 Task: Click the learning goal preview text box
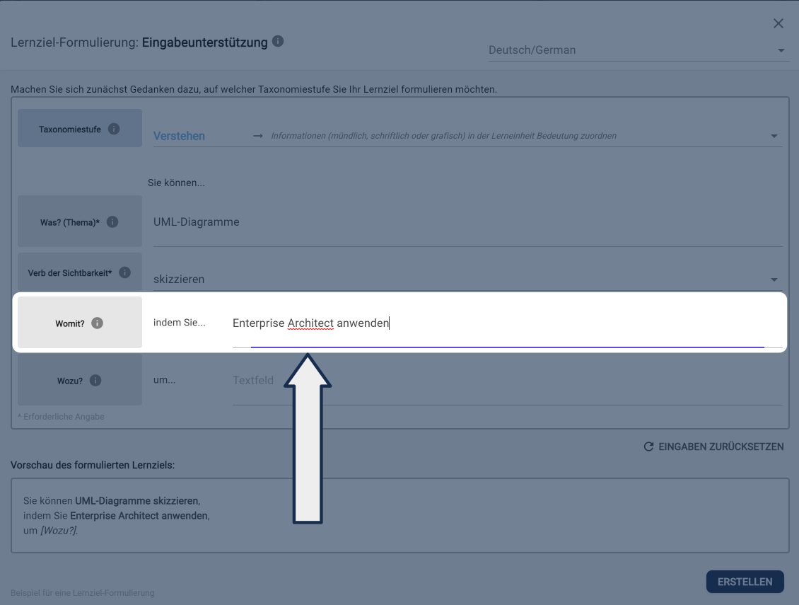(399, 515)
